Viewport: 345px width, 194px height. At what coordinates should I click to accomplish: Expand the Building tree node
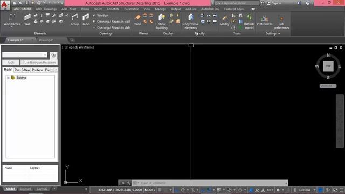8,78
